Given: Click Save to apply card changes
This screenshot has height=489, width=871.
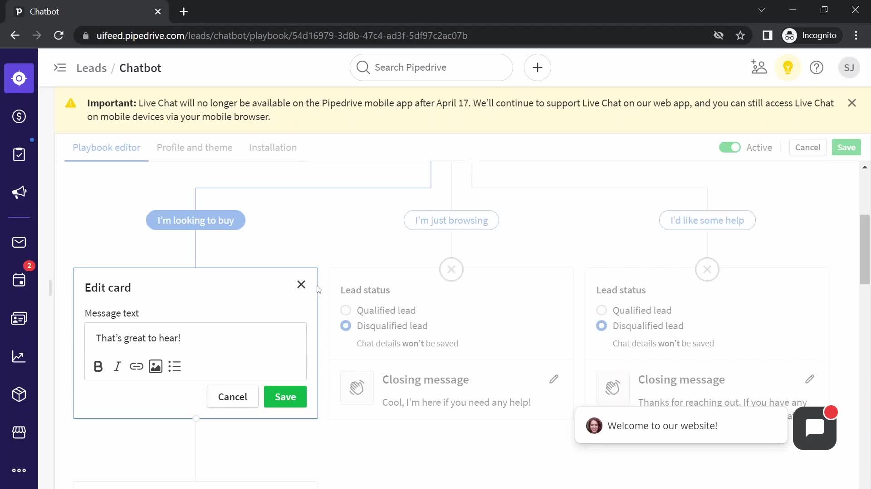Looking at the screenshot, I should point(286,397).
